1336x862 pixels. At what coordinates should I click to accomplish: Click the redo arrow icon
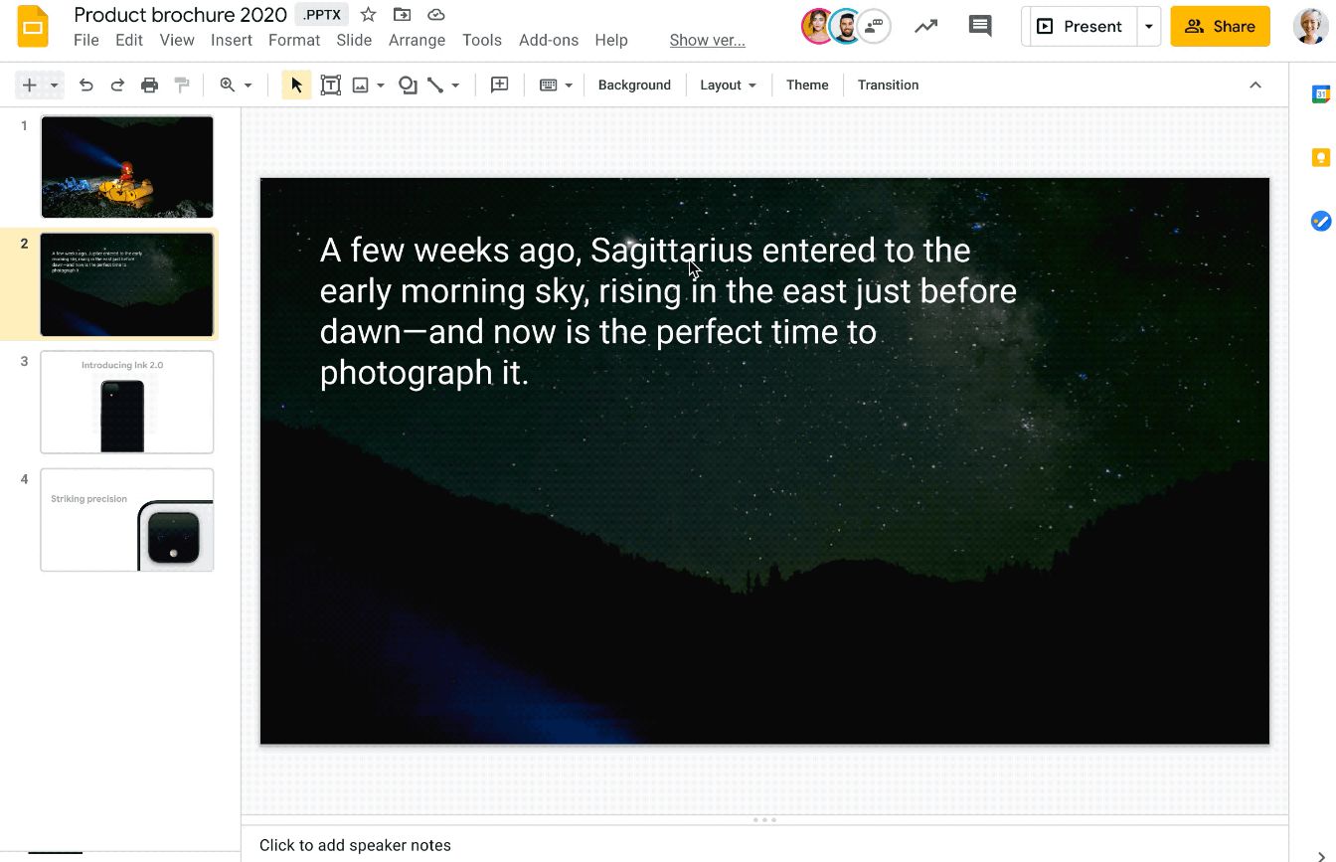(x=117, y=86)
